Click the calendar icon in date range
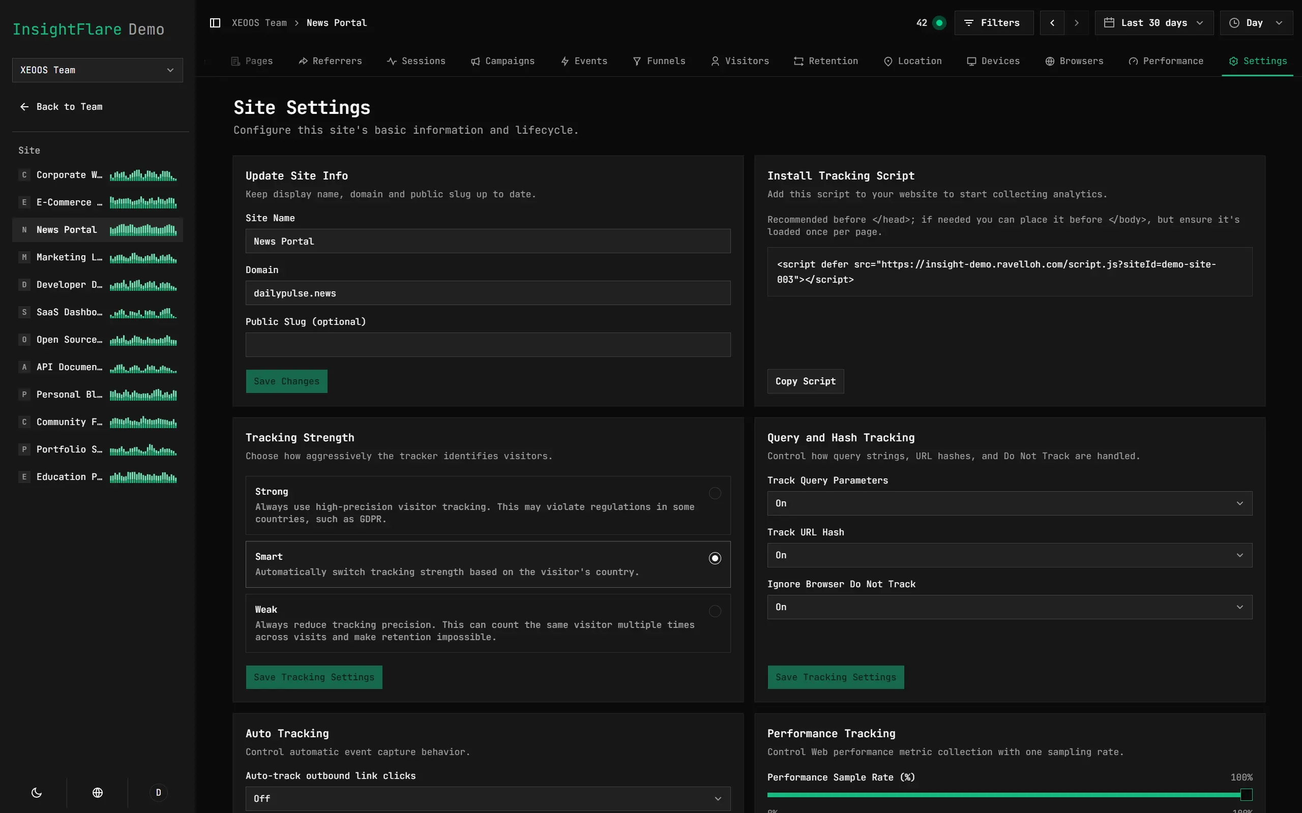 (x=1109, y=22)
